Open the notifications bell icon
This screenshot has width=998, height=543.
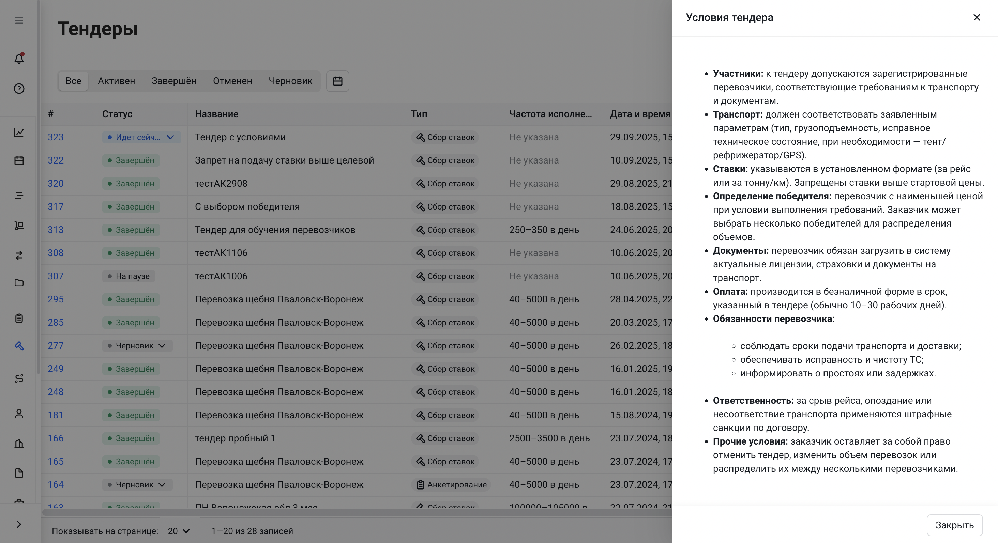pos(19,59)
